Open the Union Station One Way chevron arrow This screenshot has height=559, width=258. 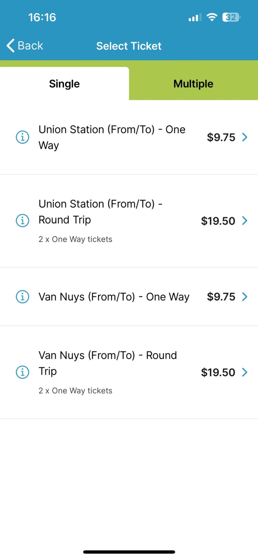point(245,137)
